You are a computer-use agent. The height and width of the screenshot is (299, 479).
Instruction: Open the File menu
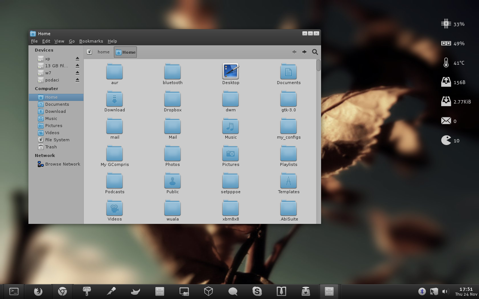34,41
